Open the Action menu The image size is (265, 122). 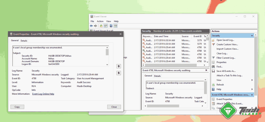pyautogui.click(x=100, y=21)
